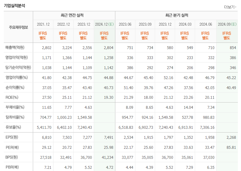
Task: Click the 6.35 PBR value
Action: [x=211, y=168]
